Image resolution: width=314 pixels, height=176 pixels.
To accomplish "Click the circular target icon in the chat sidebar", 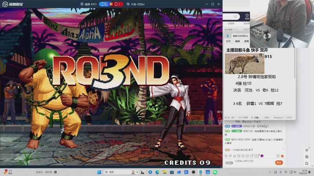I will pos(307,157).
